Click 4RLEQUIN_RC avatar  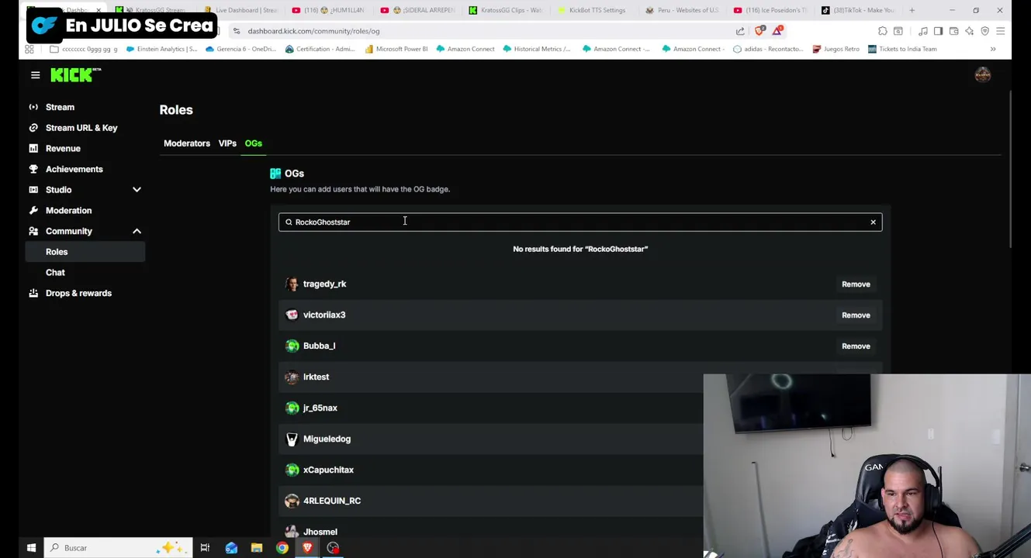[x=292, y=501]
